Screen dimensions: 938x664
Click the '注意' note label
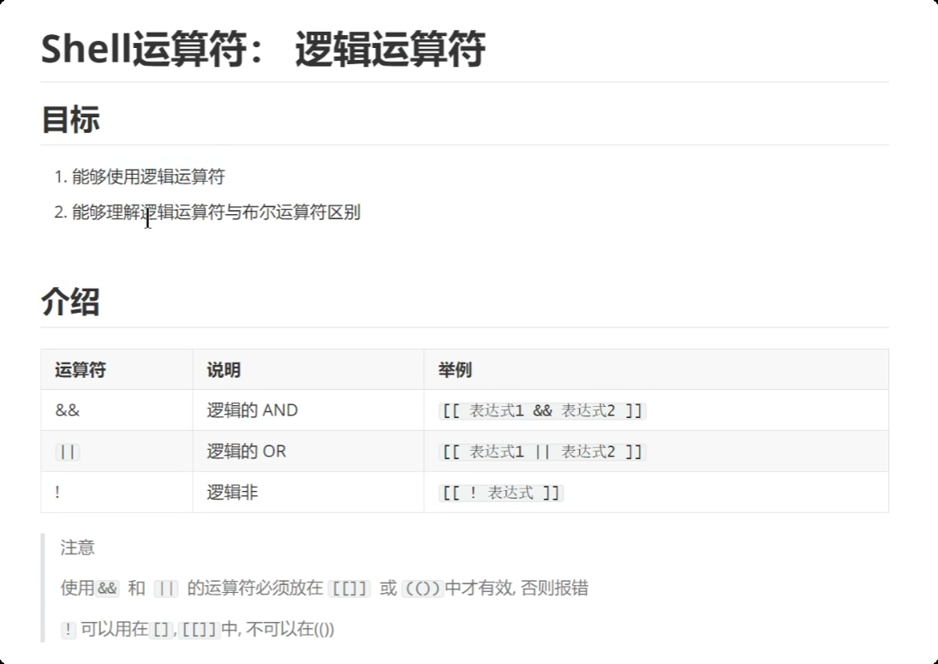click(77, 547)
